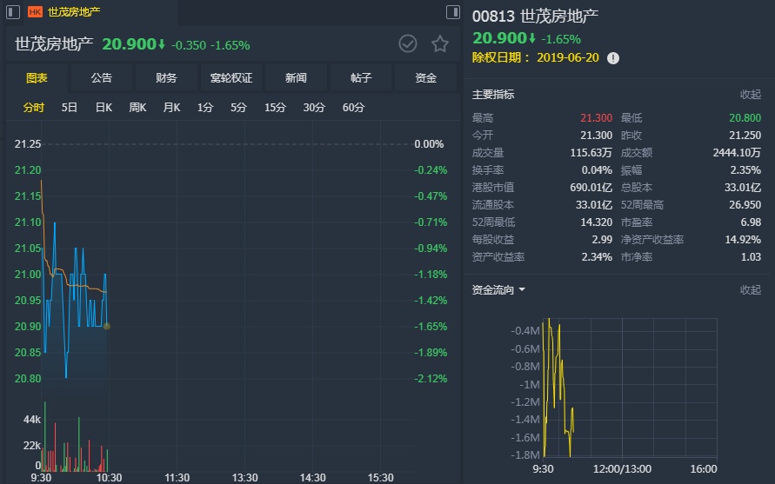Click the circled checkmark icon
Image resolution: width=775 pixels, height=484 pixels.
pos(408,43)
